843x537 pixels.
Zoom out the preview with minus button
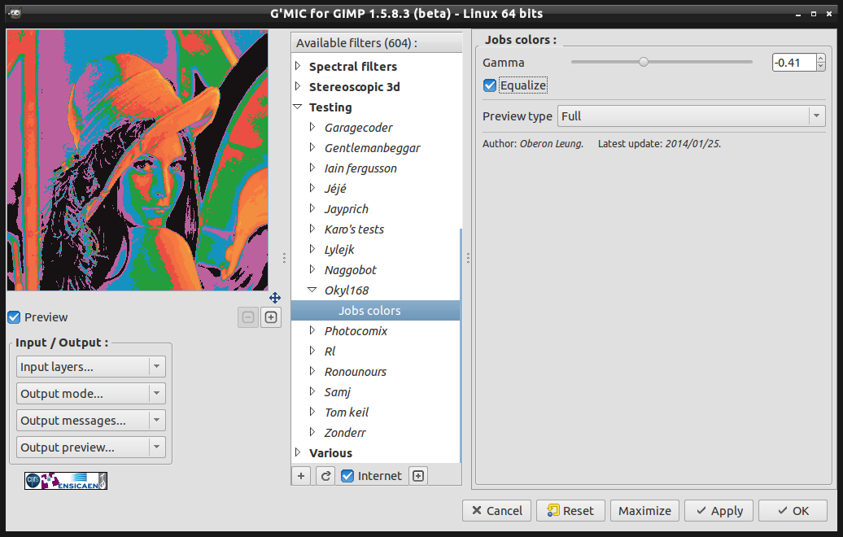[x=248, y=317]
